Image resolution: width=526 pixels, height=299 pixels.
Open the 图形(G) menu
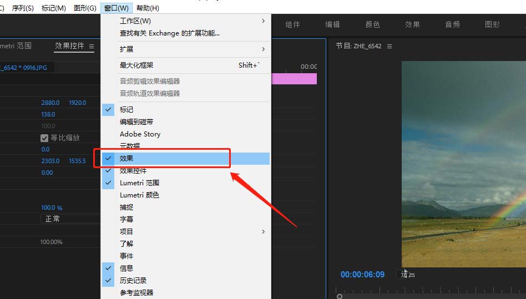(85, 8)
